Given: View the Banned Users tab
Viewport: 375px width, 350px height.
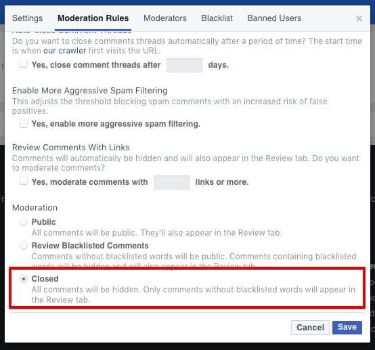Looking at the screenshot, I should pos(274,18).
